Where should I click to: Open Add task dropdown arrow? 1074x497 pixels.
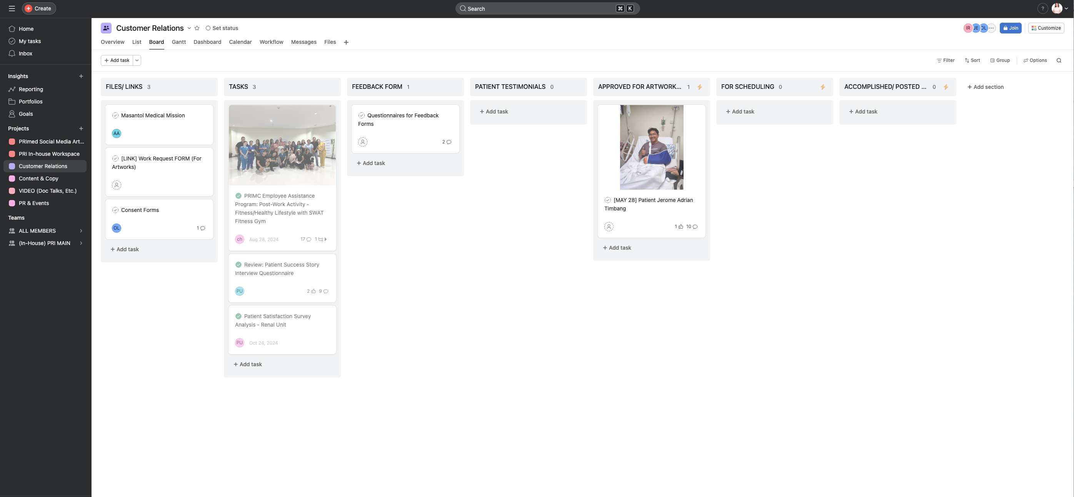(x=137, y=60)
